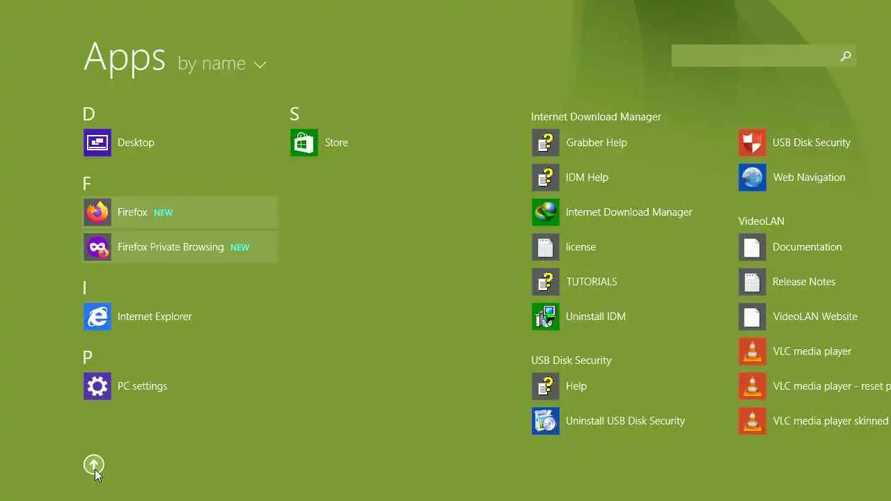Screen dimensions: 891x501
Task: Open the Firefox app icon
Action: [x=97, y=212]
